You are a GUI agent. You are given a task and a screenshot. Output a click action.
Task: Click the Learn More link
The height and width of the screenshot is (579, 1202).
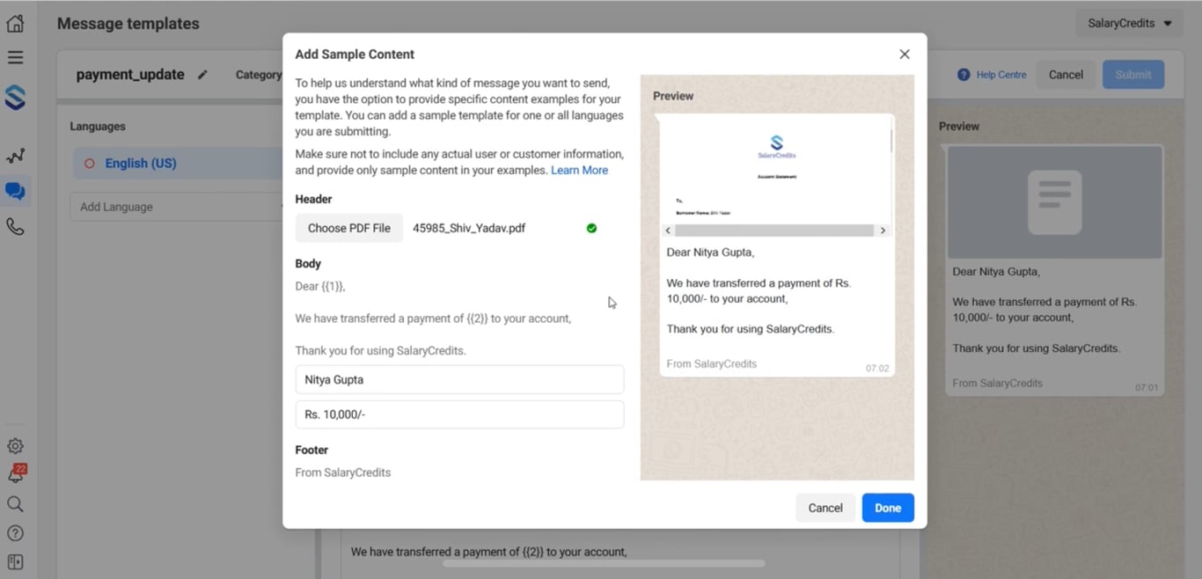coord(579,170)
